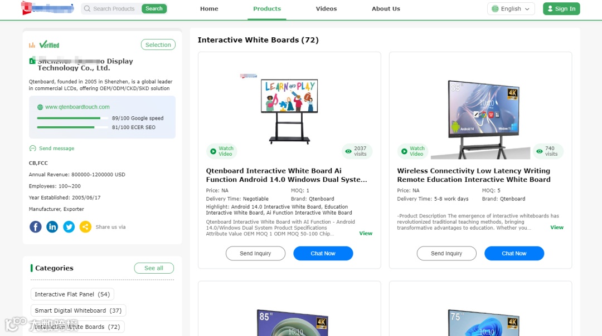
Task: Click the search magnifier icon
Action: point(87,8)
